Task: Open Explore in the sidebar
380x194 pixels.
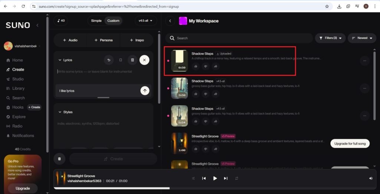Action: (x=16, y=117)
